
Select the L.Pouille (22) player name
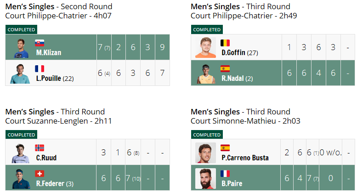pyautogui.click(x=55, y=79)
